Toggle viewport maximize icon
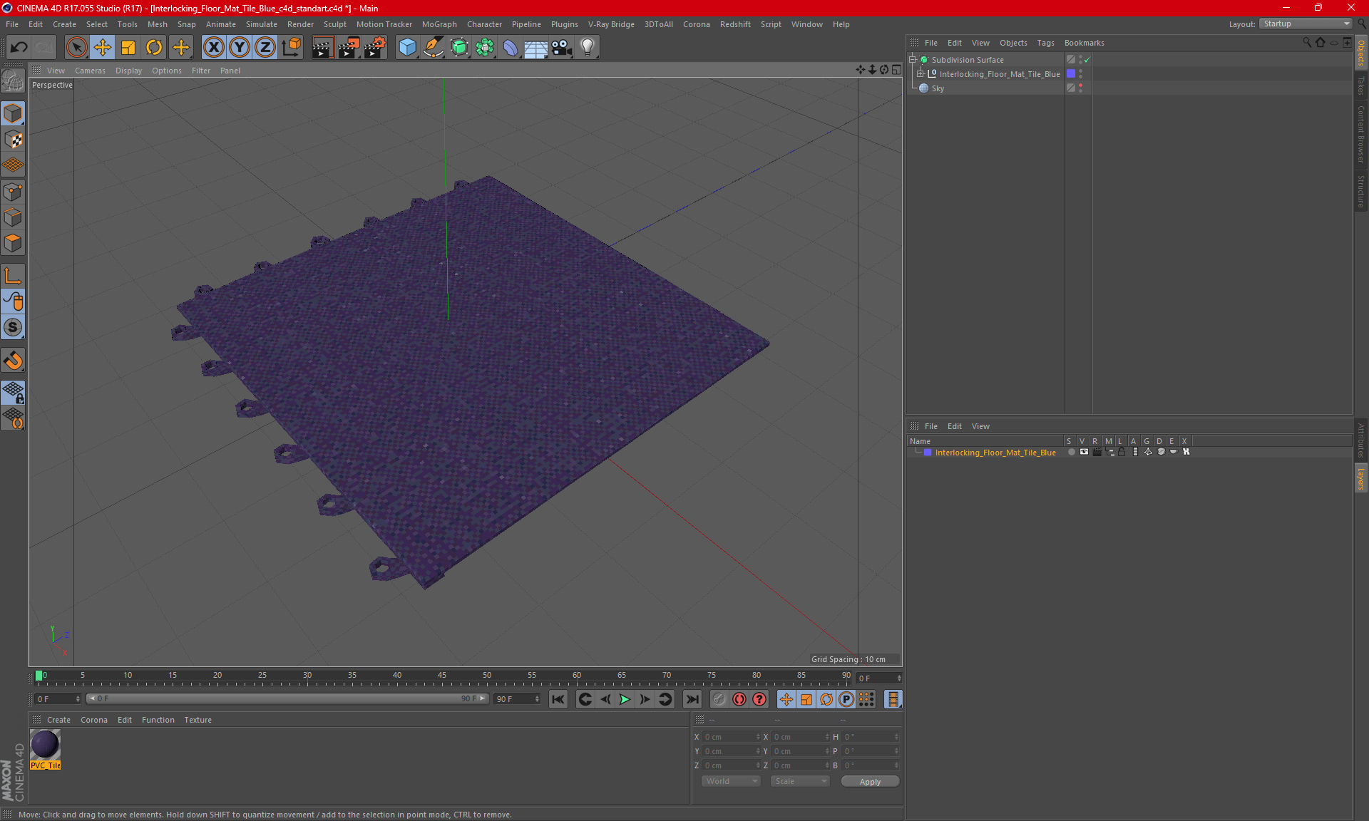Viewport: 1369px width, 821px height. point(896,70)
